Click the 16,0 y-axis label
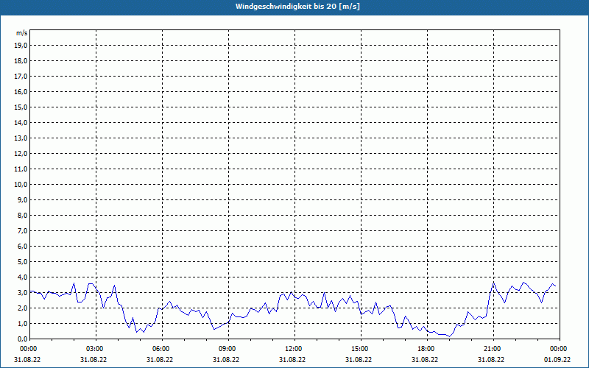This screenshot has width=589, height=368. tap(21, 91)
